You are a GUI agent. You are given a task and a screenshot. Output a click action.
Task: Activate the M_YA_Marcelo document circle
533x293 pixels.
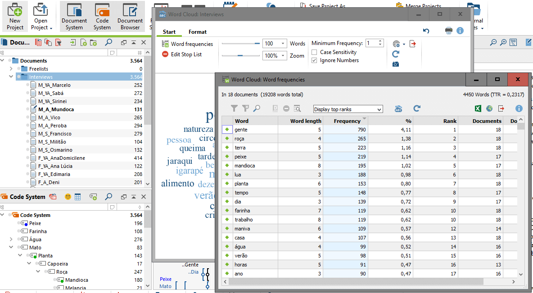[27, 85]
